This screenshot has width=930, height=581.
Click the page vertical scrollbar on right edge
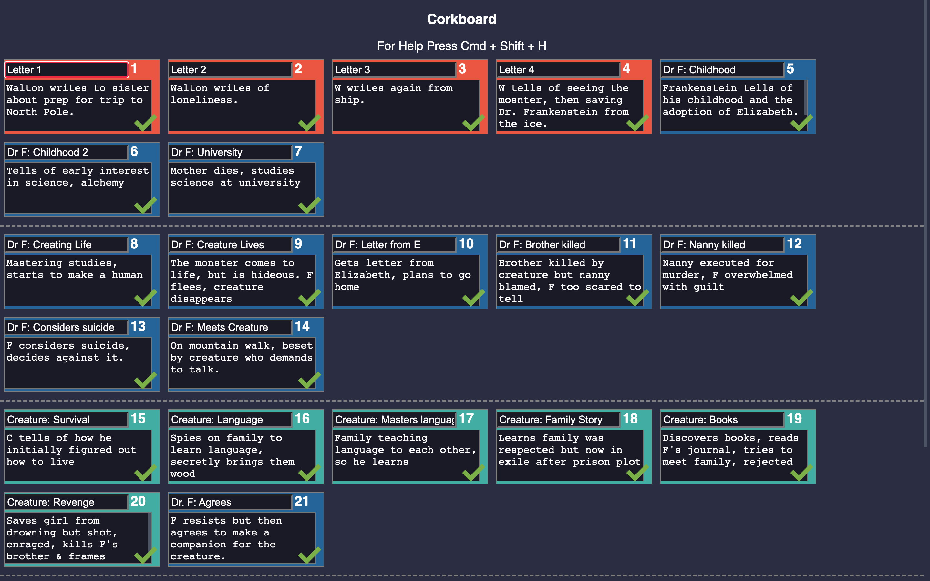(925, 223)
